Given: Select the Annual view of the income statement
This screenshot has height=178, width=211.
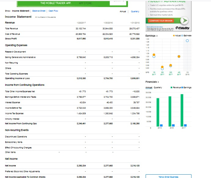Looking at the screenshot, I should coord(123,11).
